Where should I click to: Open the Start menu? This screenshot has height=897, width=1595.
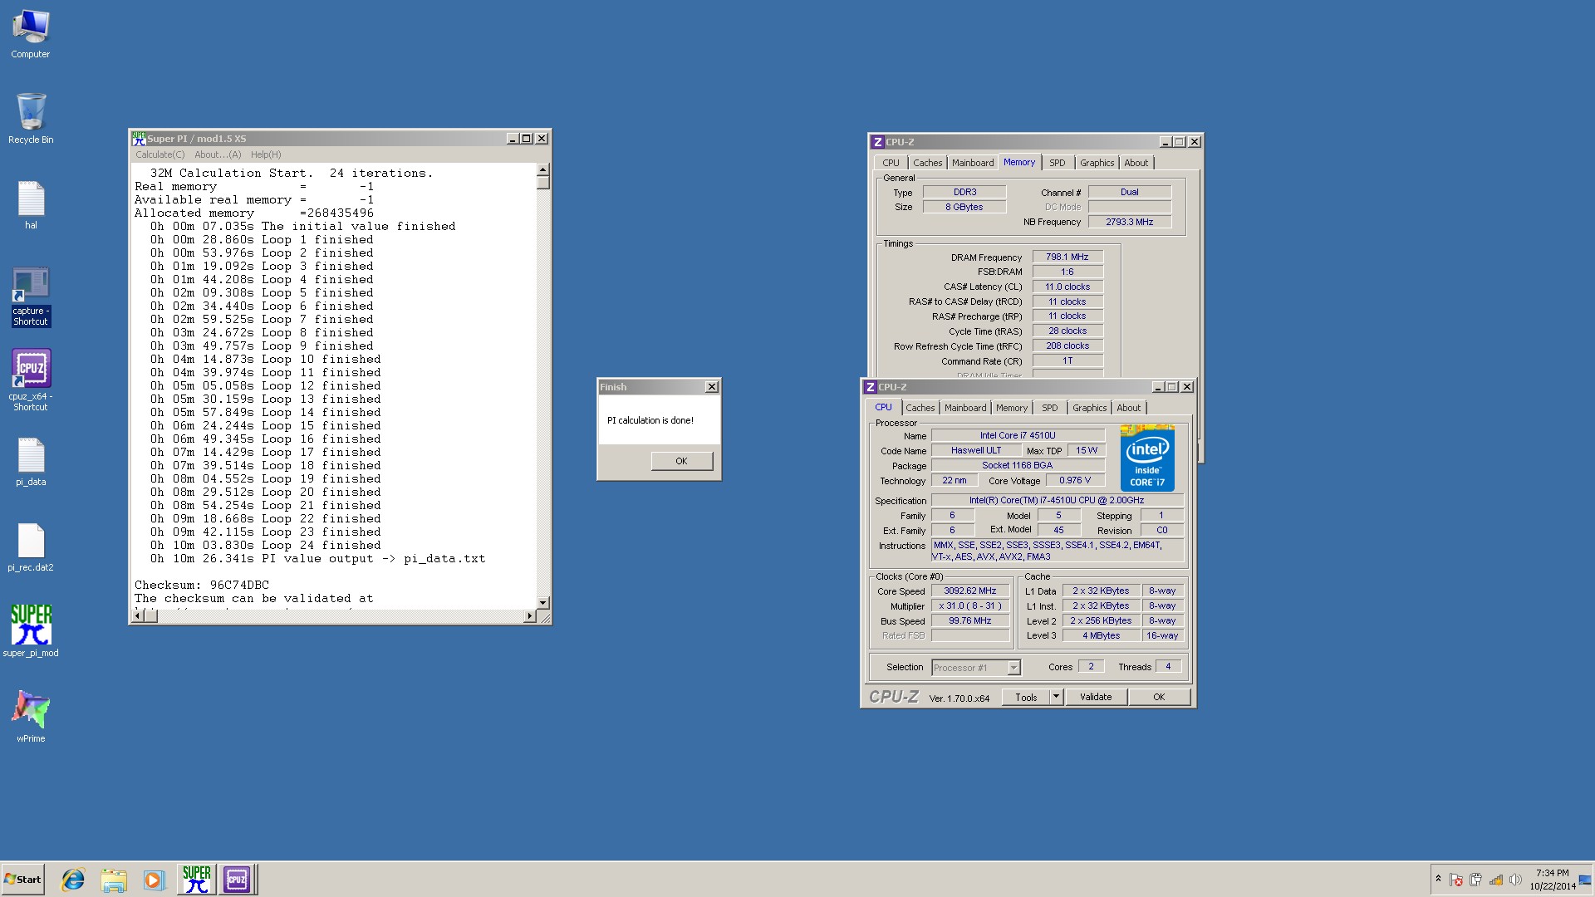(x=22, y=880)
